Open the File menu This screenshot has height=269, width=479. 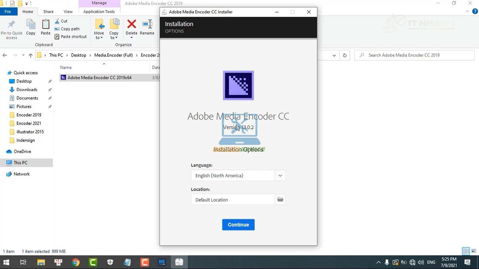[x=8, y=12]
